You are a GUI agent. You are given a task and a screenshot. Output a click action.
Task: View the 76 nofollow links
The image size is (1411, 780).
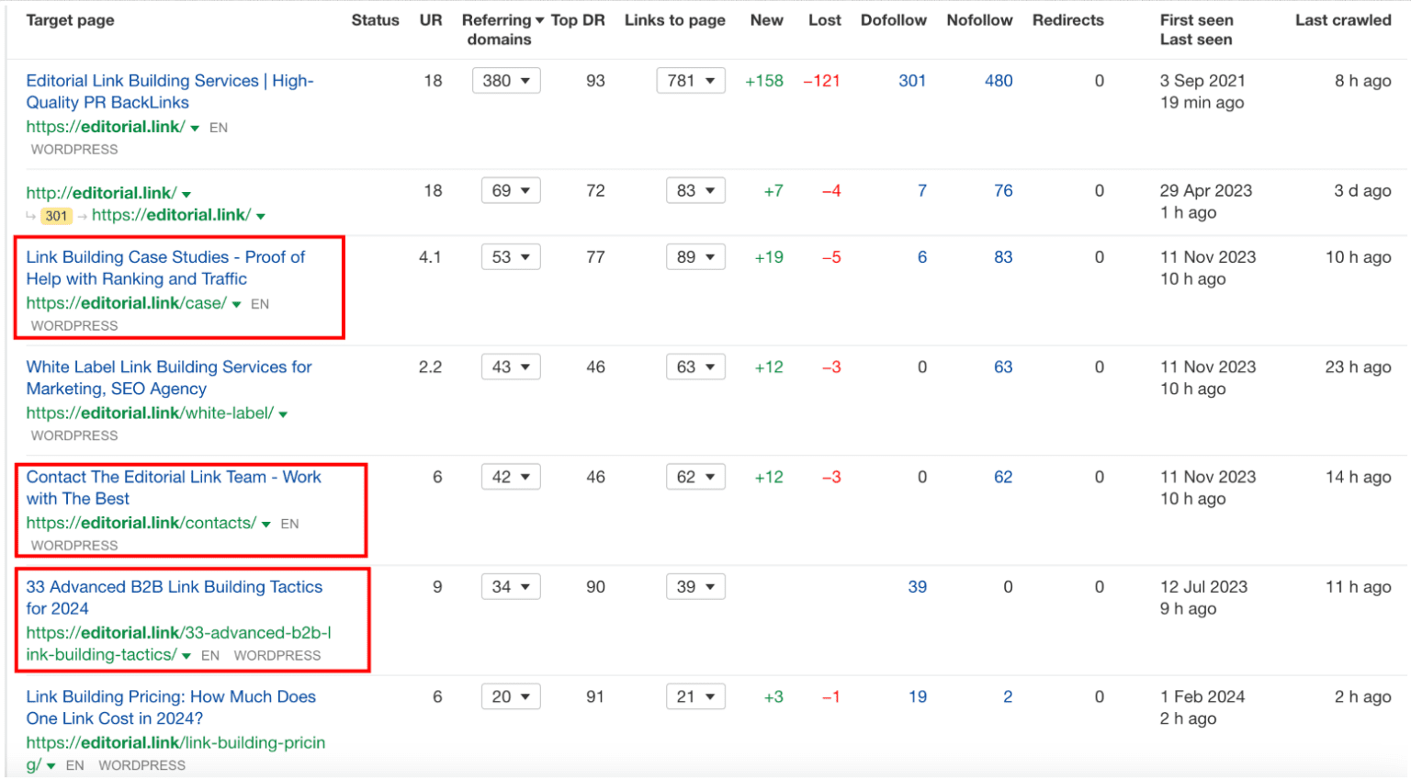click(1003, 191)
